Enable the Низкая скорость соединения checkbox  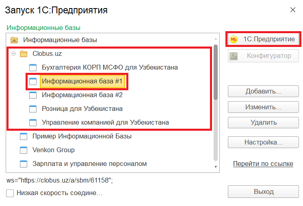(10, 193)
